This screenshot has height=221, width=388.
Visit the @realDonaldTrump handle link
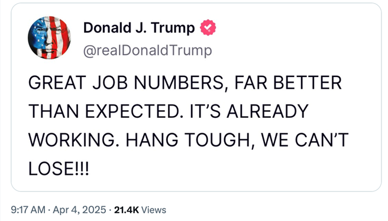click(147, 51)
